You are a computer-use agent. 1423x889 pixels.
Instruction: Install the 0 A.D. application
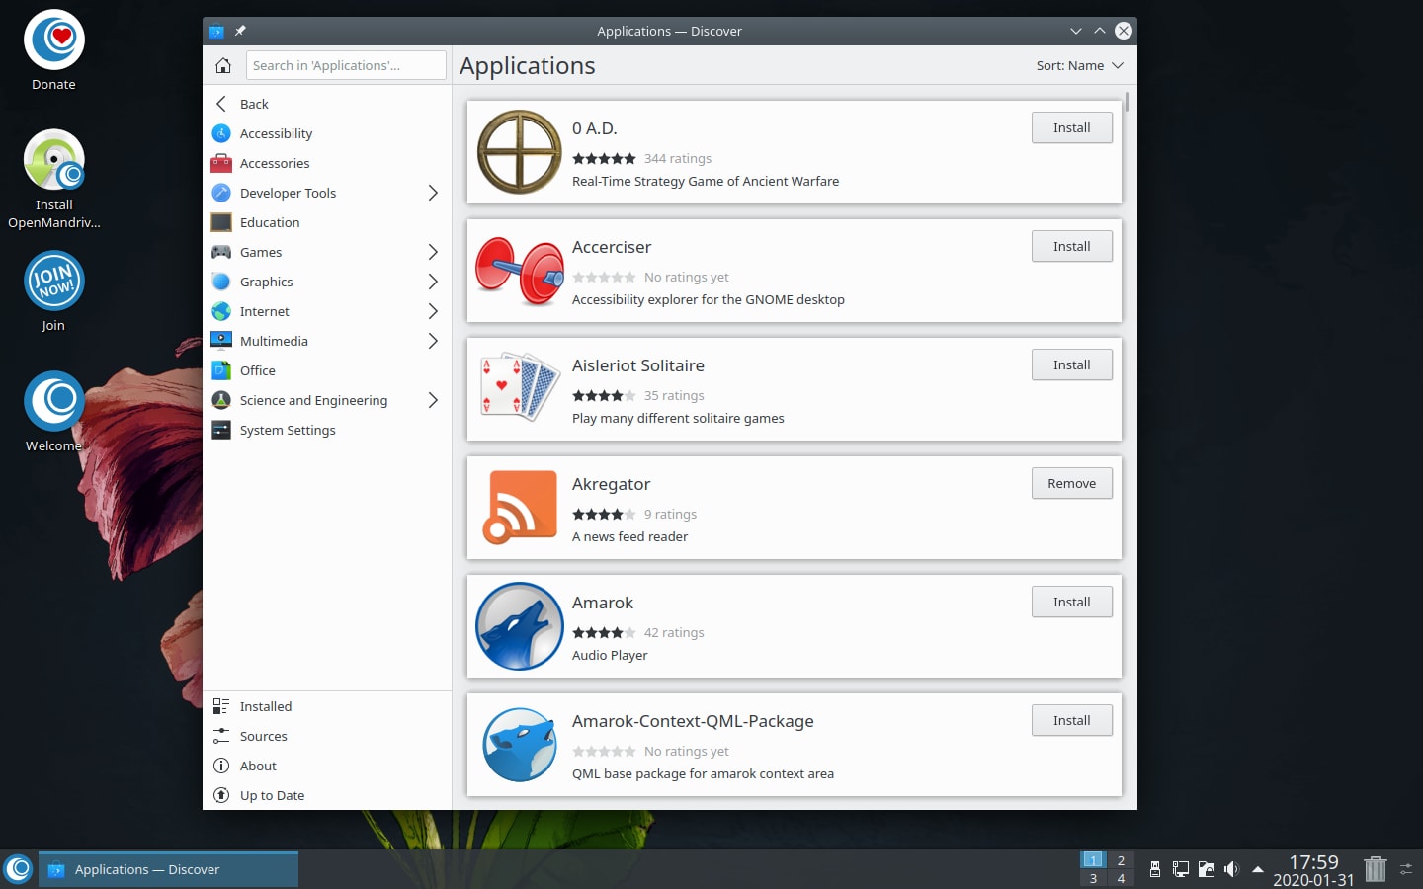click(1071, 127)
